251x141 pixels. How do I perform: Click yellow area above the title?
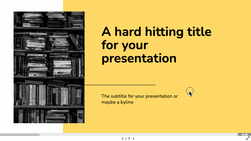tap(157, 12)
